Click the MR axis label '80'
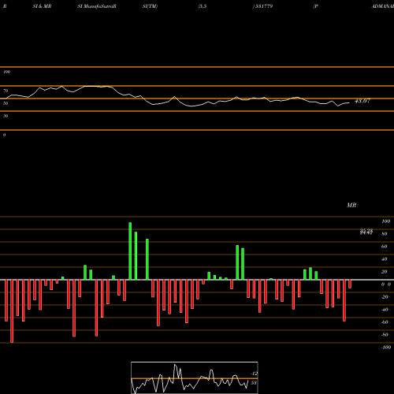The width and height of the screenshot is (394, 394). (385, 234)
